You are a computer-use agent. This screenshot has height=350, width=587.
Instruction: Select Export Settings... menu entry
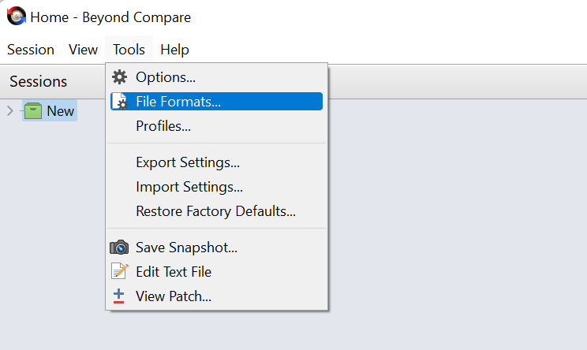tap(188, 163)
